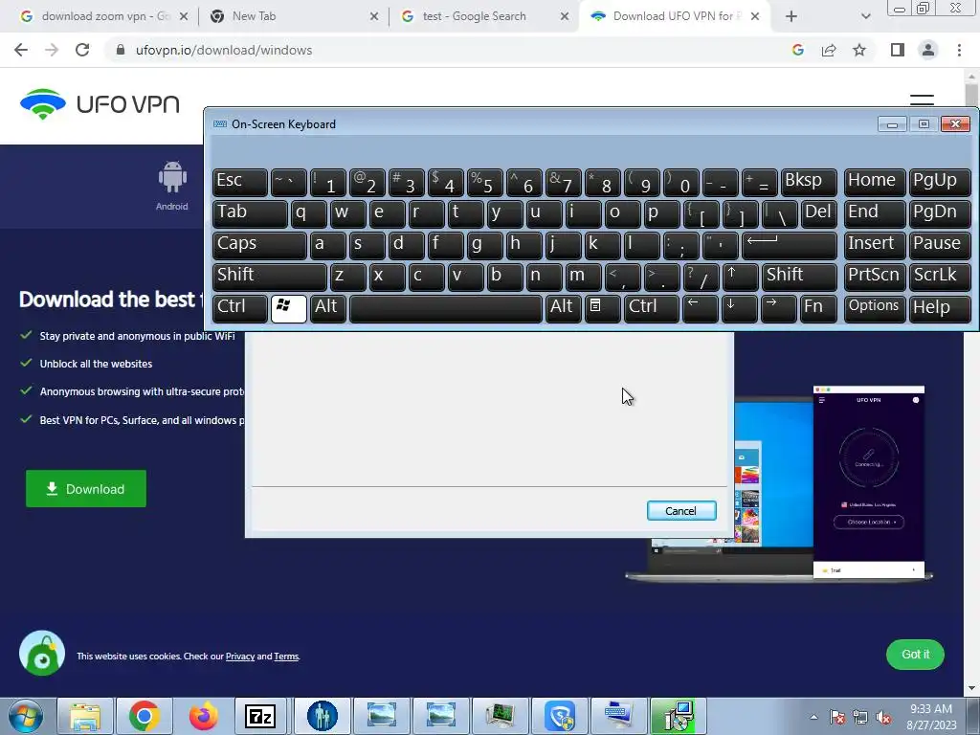Image resolution: width=980 pixels, height=735 pixels.
Task: Select the Download UFO VPN tab
Action: (675, 16)
